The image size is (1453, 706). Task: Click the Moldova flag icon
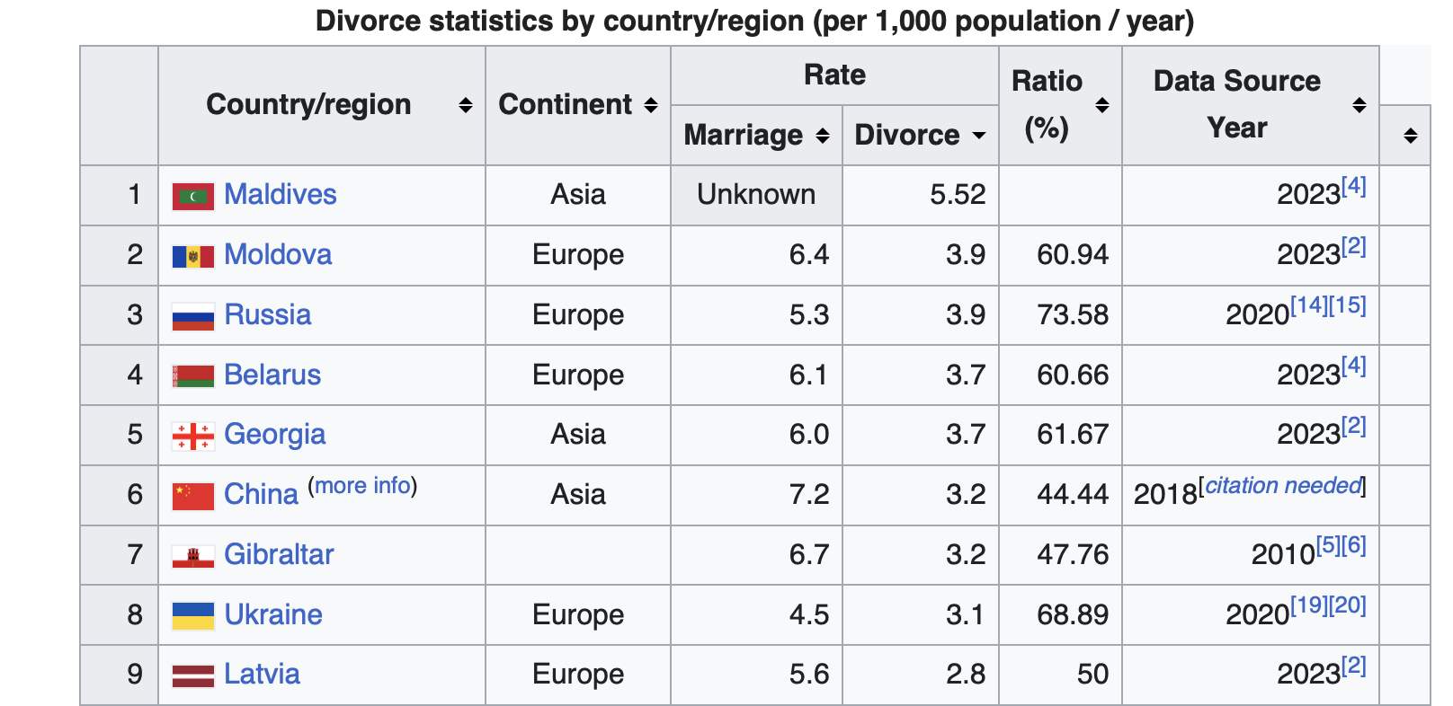(x=192, y=256)
